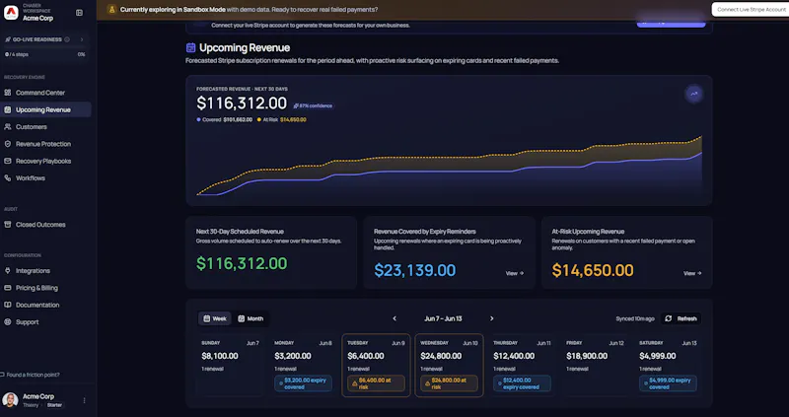Click Found a friction point link
The height and width of the screenshot is (417, 789).
[x=31, y=375]
